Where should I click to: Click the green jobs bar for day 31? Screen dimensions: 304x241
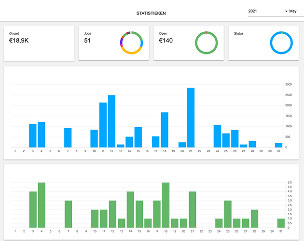[x=281, y=223]
